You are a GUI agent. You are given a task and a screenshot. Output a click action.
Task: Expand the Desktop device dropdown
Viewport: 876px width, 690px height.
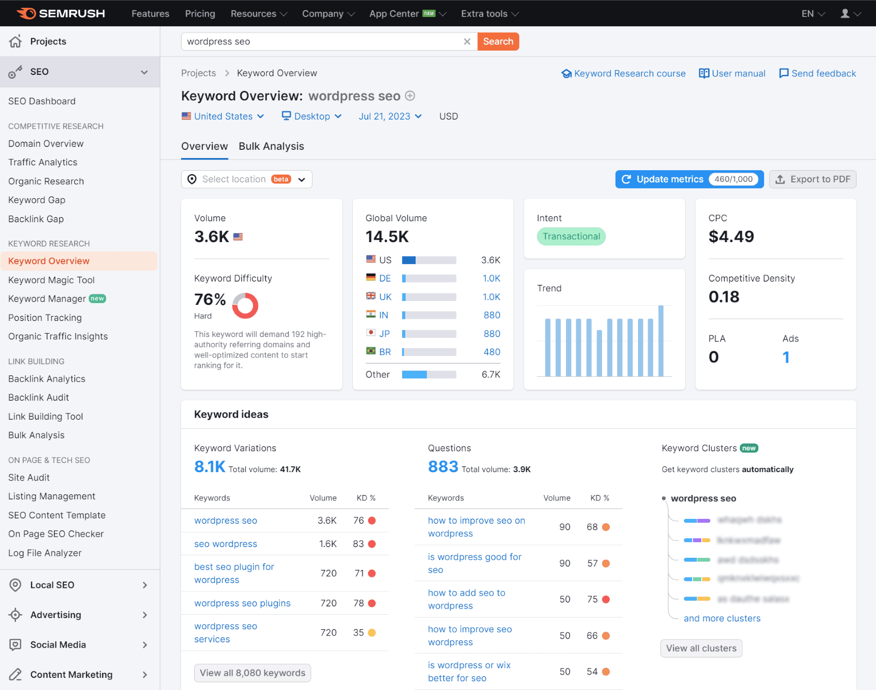tap(311, 116)
